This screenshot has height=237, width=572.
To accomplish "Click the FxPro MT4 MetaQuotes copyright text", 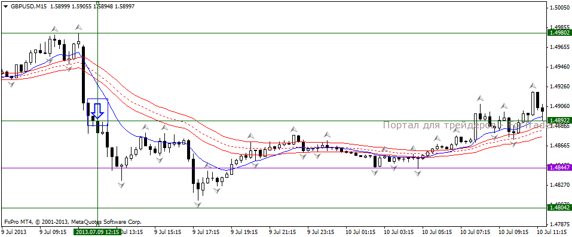I will tap(72, 221).
